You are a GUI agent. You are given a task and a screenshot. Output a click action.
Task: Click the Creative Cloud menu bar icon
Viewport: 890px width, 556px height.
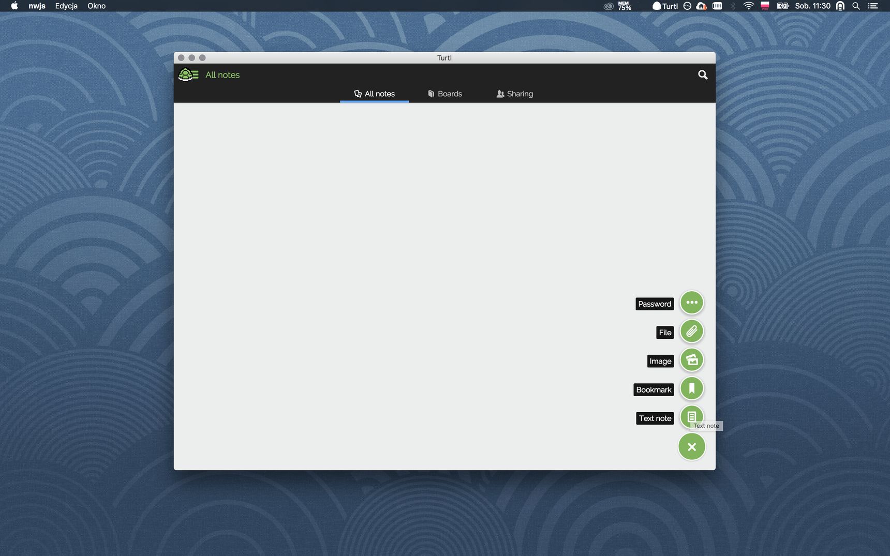609,6
